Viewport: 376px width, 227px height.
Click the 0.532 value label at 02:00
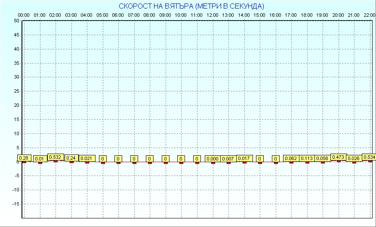point(55,157)
